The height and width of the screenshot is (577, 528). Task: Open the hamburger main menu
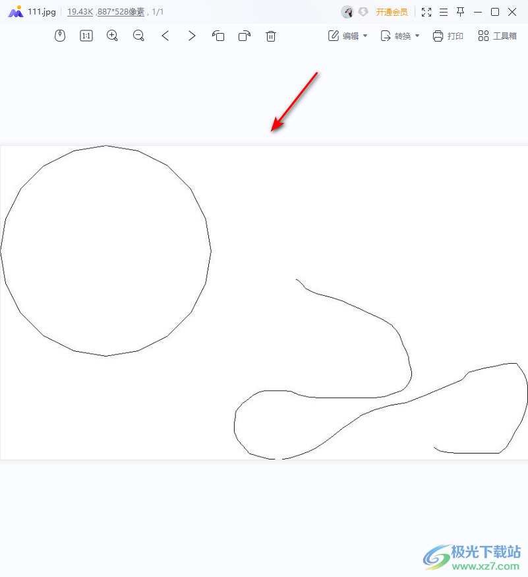[x=444, y=12]
